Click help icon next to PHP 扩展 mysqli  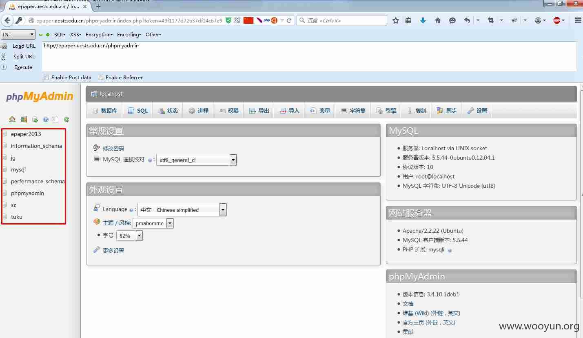[450, 250]
